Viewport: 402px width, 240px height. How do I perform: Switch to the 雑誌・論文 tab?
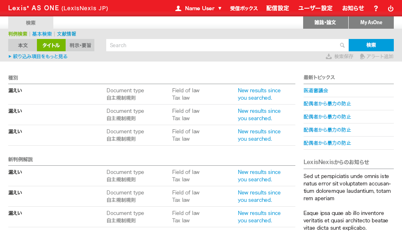coord(326,23)
